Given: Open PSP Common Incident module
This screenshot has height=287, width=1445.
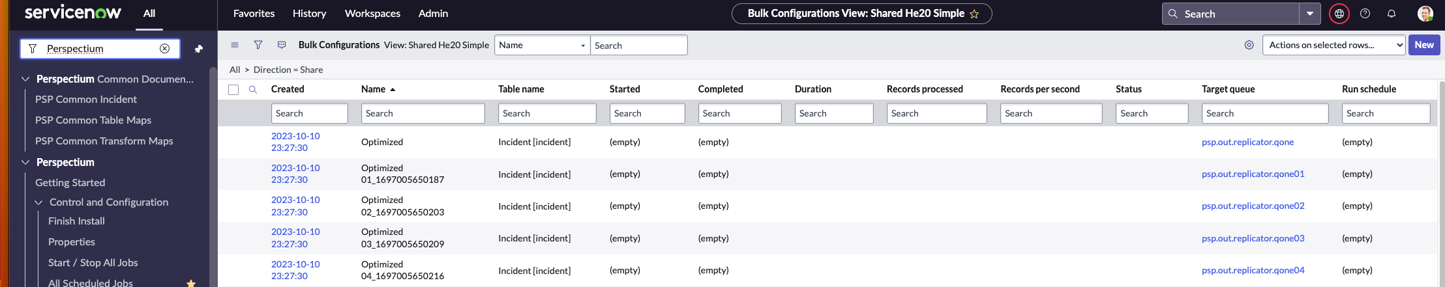Looking at the screenshot, I should click(x=86, y=100).
